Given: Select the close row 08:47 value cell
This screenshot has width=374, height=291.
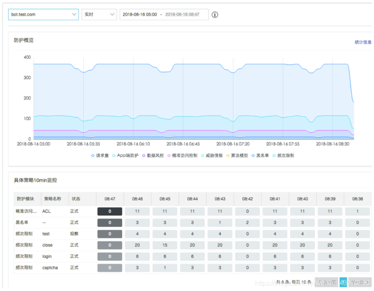Looking at the screenshot, I should [110, 245].
